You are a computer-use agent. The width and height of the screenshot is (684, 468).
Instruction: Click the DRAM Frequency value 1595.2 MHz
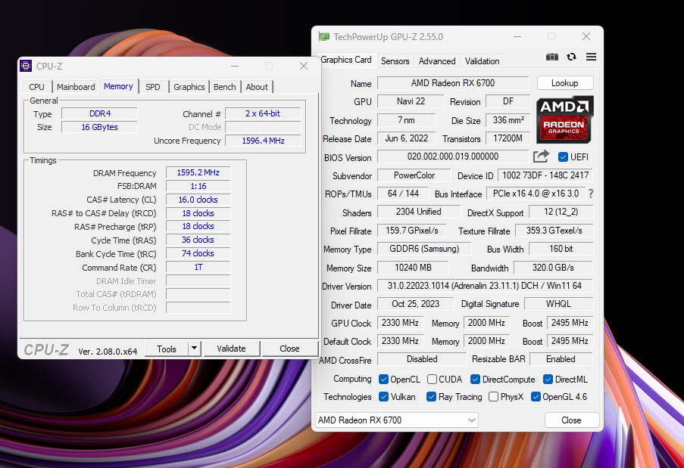[198, 172]
